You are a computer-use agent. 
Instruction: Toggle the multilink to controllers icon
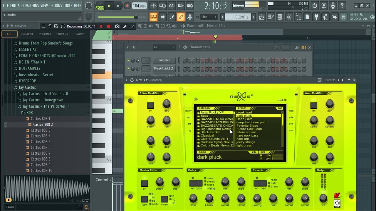point(181,17)
